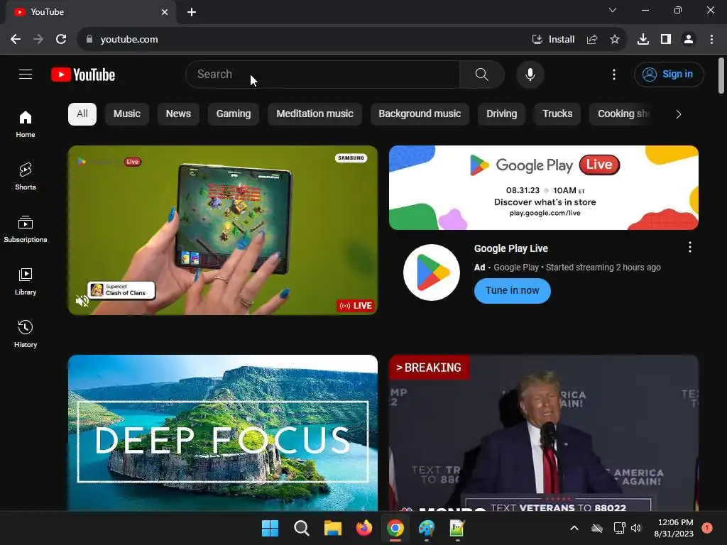
Task: Select the News filter chip
Action: (x=178, y=114)
